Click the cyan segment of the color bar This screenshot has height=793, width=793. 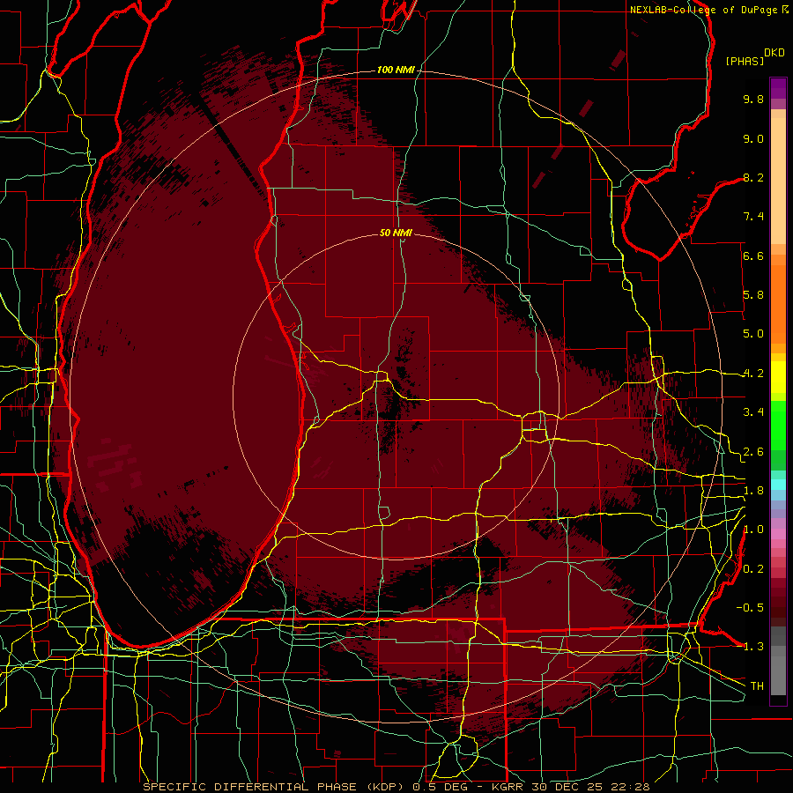pos(778,484)
